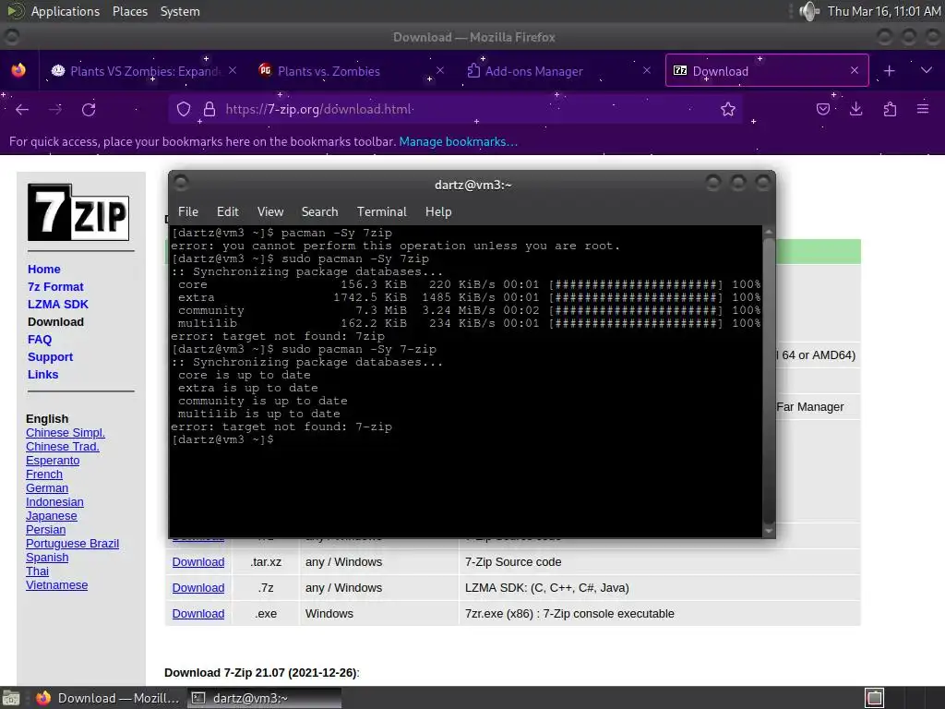Click the padlock site info icon

click(x=209, y=109)
